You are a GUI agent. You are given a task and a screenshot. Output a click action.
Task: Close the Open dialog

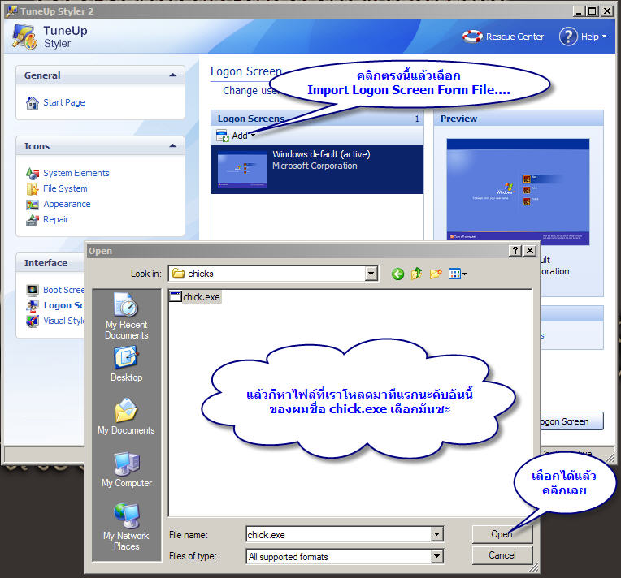pyautogui.click(x=530, y=250)
